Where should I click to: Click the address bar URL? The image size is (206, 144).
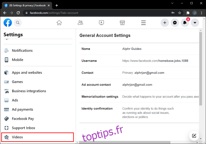pos(54,13)
